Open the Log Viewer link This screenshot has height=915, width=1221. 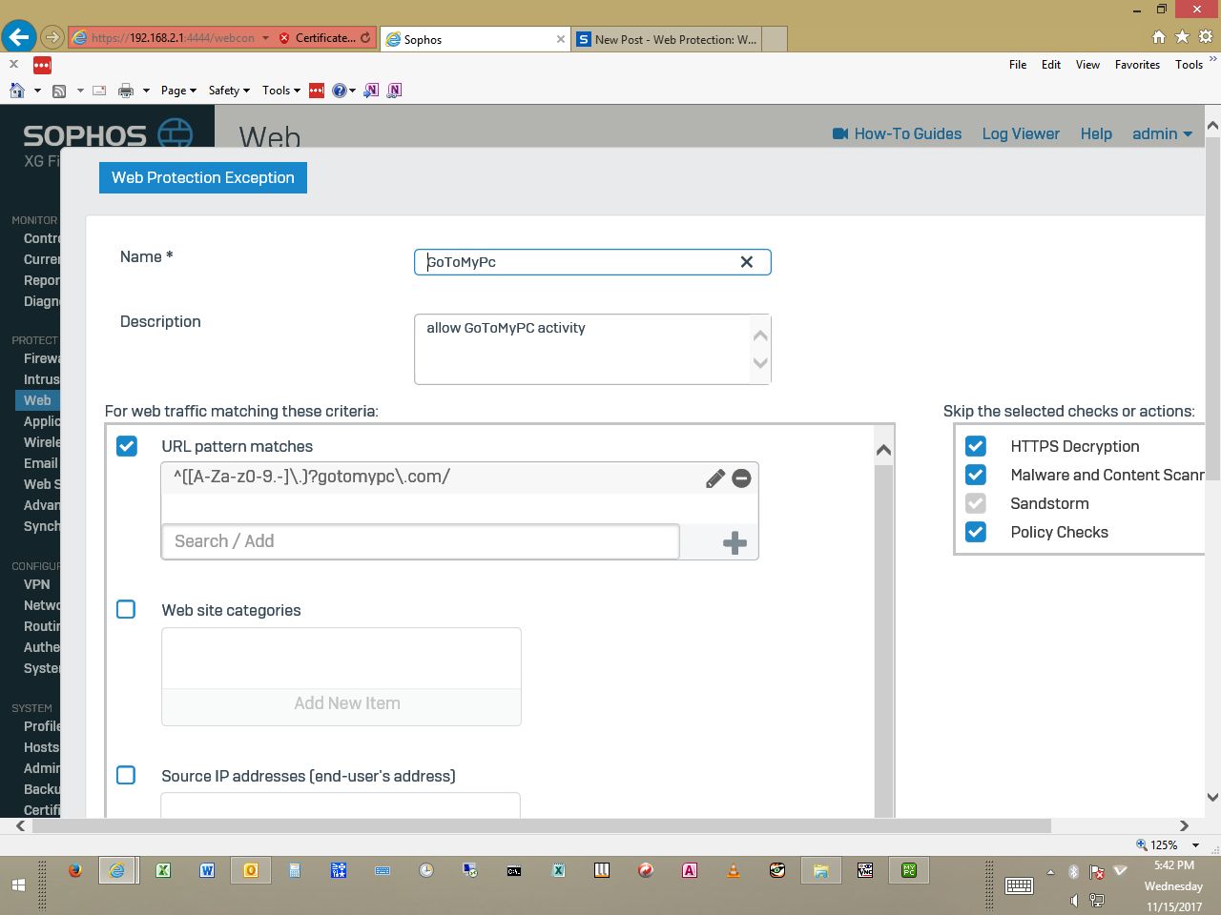tap(1021, 133)
